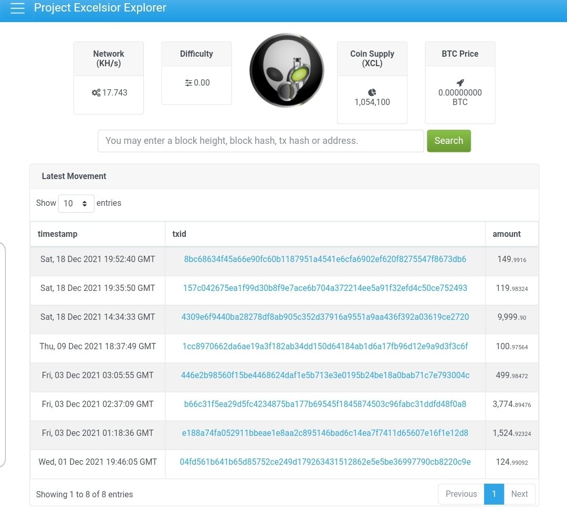
Task: Click the Showing 1 to 8 of 8 entries text
Action: [x=85, y=494]
